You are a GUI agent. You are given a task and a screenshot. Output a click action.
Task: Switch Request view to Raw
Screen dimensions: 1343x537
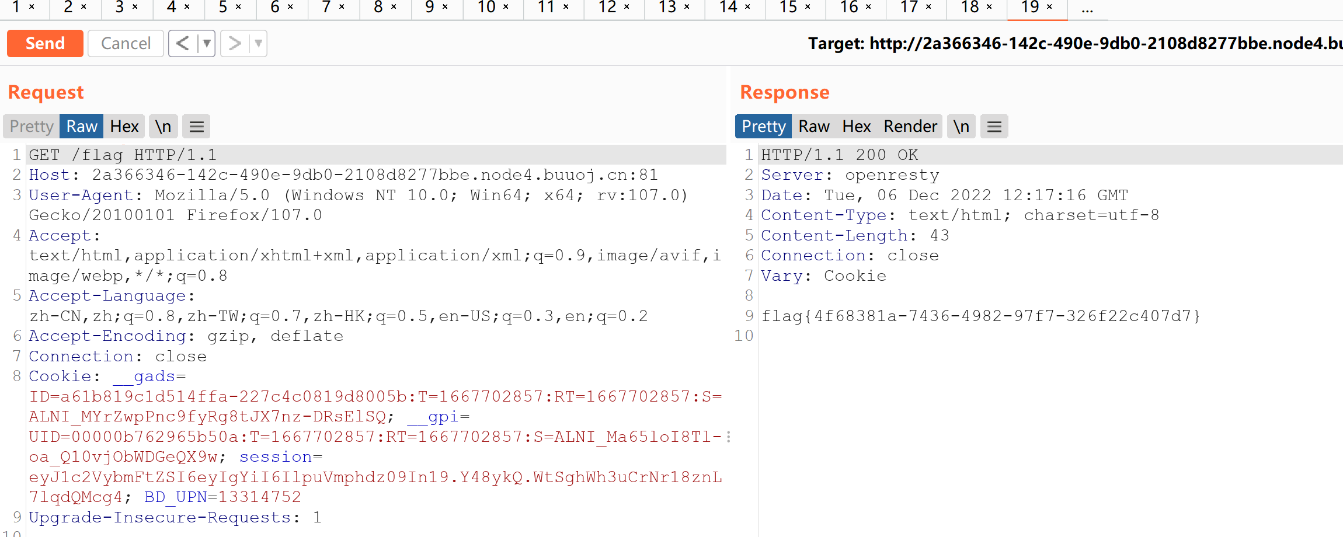pyautogui.click(x=82, y=126)
